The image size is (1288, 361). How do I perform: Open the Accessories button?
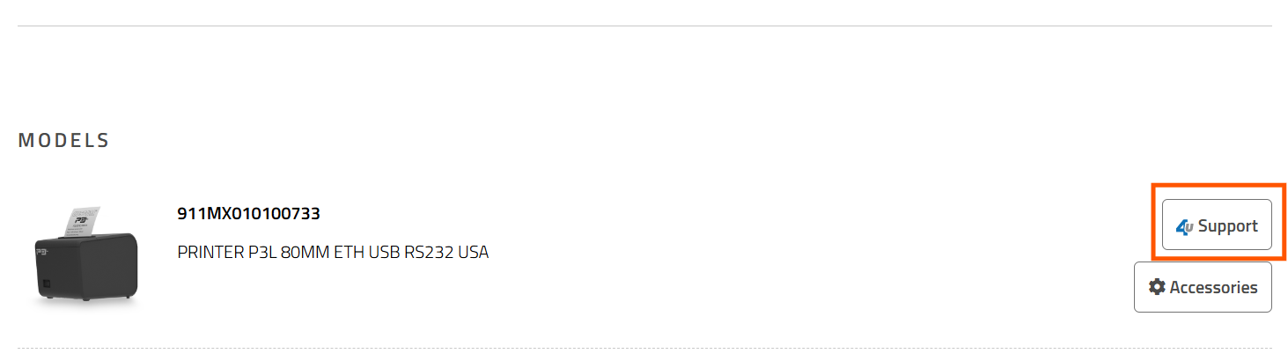pyautogui.click(x=1203, y=287)
